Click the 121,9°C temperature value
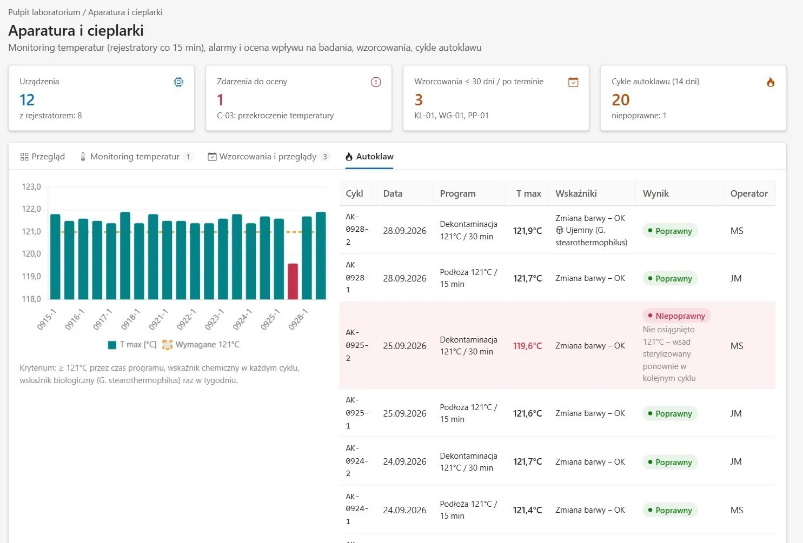This screenshot has height=543, width=803. [527, 231]
